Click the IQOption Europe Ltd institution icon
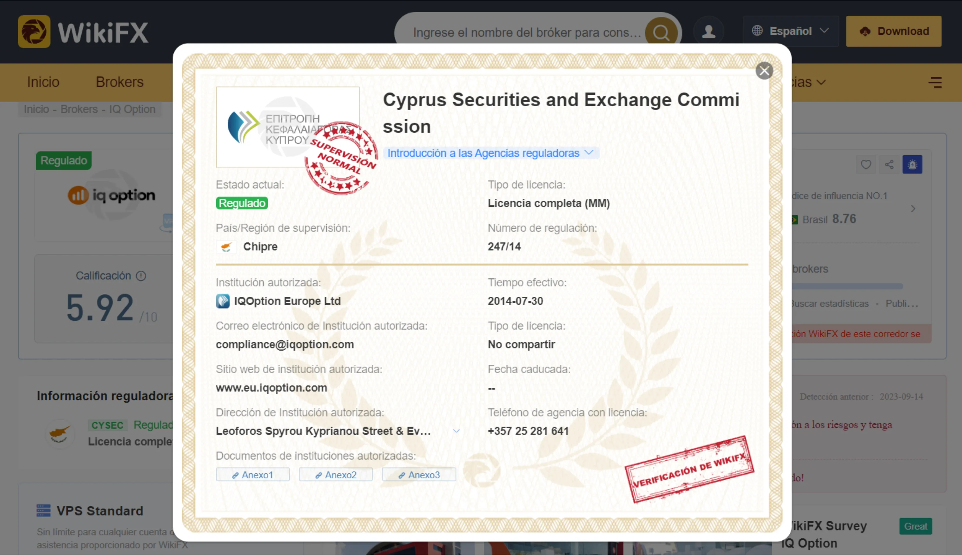The image size is (962, 555). (x=223, y=301)
